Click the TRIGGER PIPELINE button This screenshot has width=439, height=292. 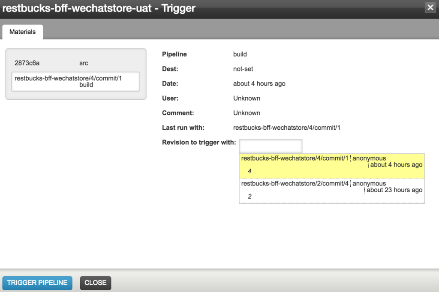(37, 283)
